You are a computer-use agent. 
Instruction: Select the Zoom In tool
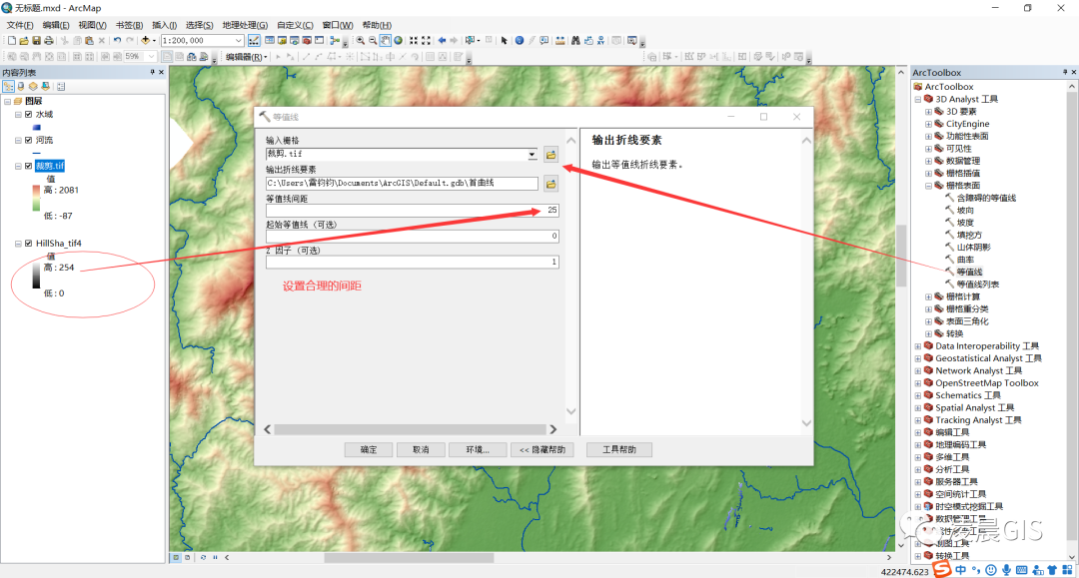[x=360, y=41]
